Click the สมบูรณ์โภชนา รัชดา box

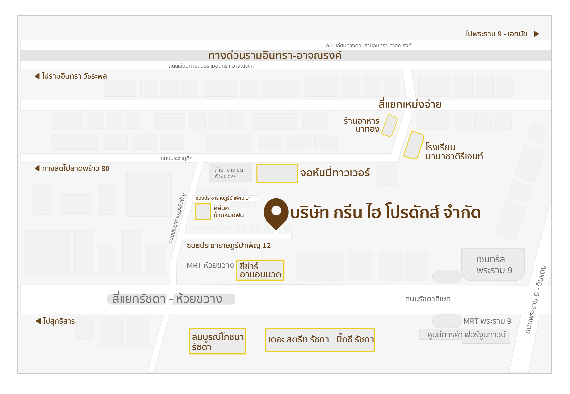point(218,341)
